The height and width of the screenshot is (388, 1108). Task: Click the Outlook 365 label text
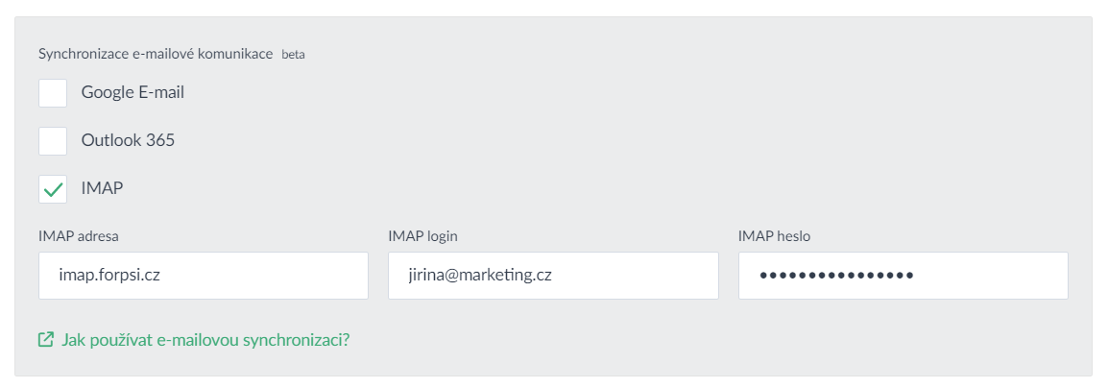[x=128, y=141]
